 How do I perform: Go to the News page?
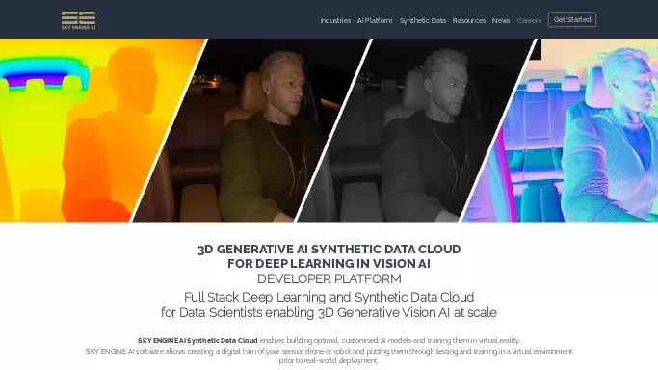[x=501, y=20]
